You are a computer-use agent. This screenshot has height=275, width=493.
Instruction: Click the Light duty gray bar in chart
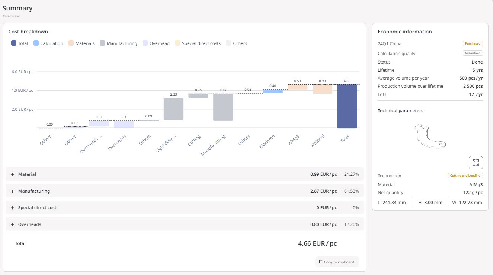[x=173, y=109]
